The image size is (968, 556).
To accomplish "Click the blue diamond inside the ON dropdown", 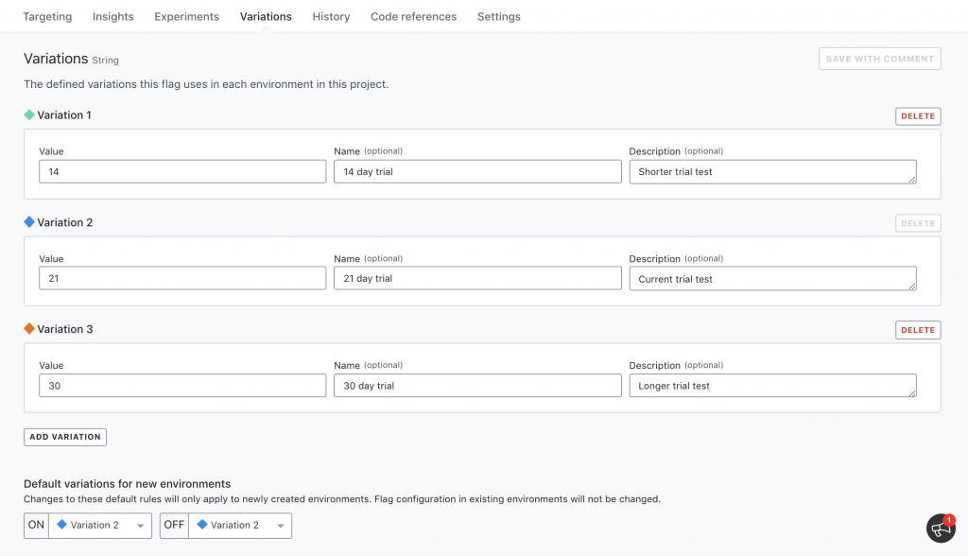I will (60, 525).
